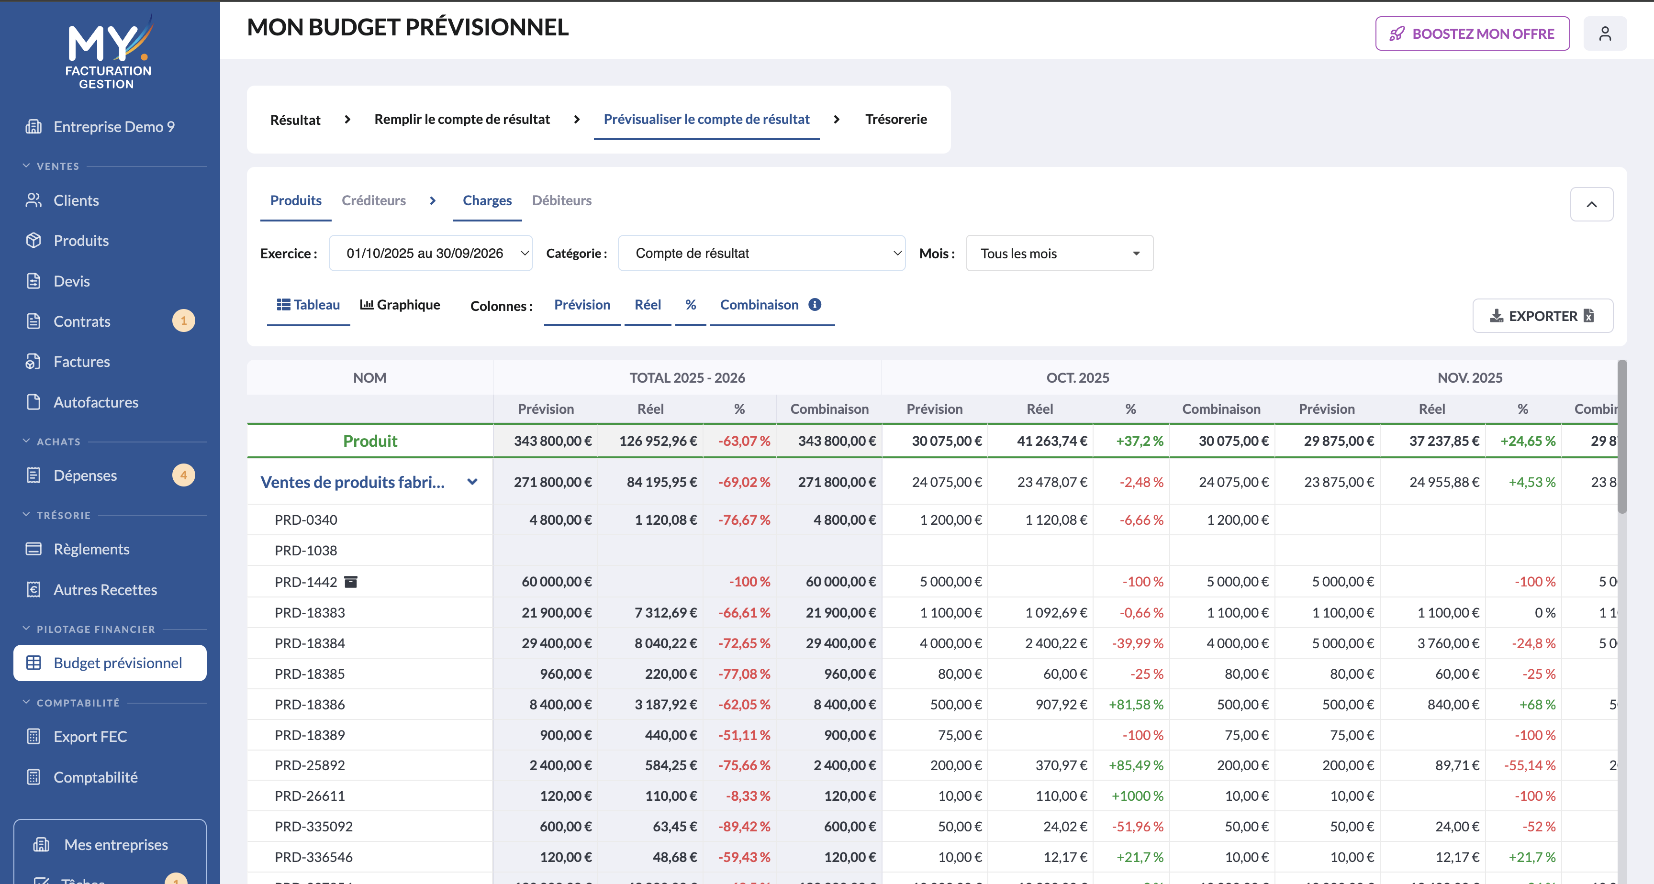Click the Contrats notification badge
This screenshot has width=1654, height=884.
pos(184,321)
